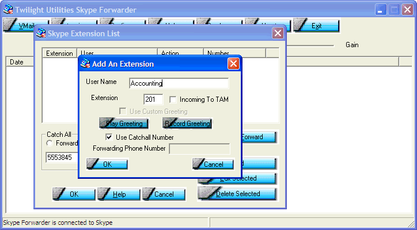The width and height of the screenshot is (417, 230).
Task: Cancel the Add An Extension dialog
Action: click(213, 164)
